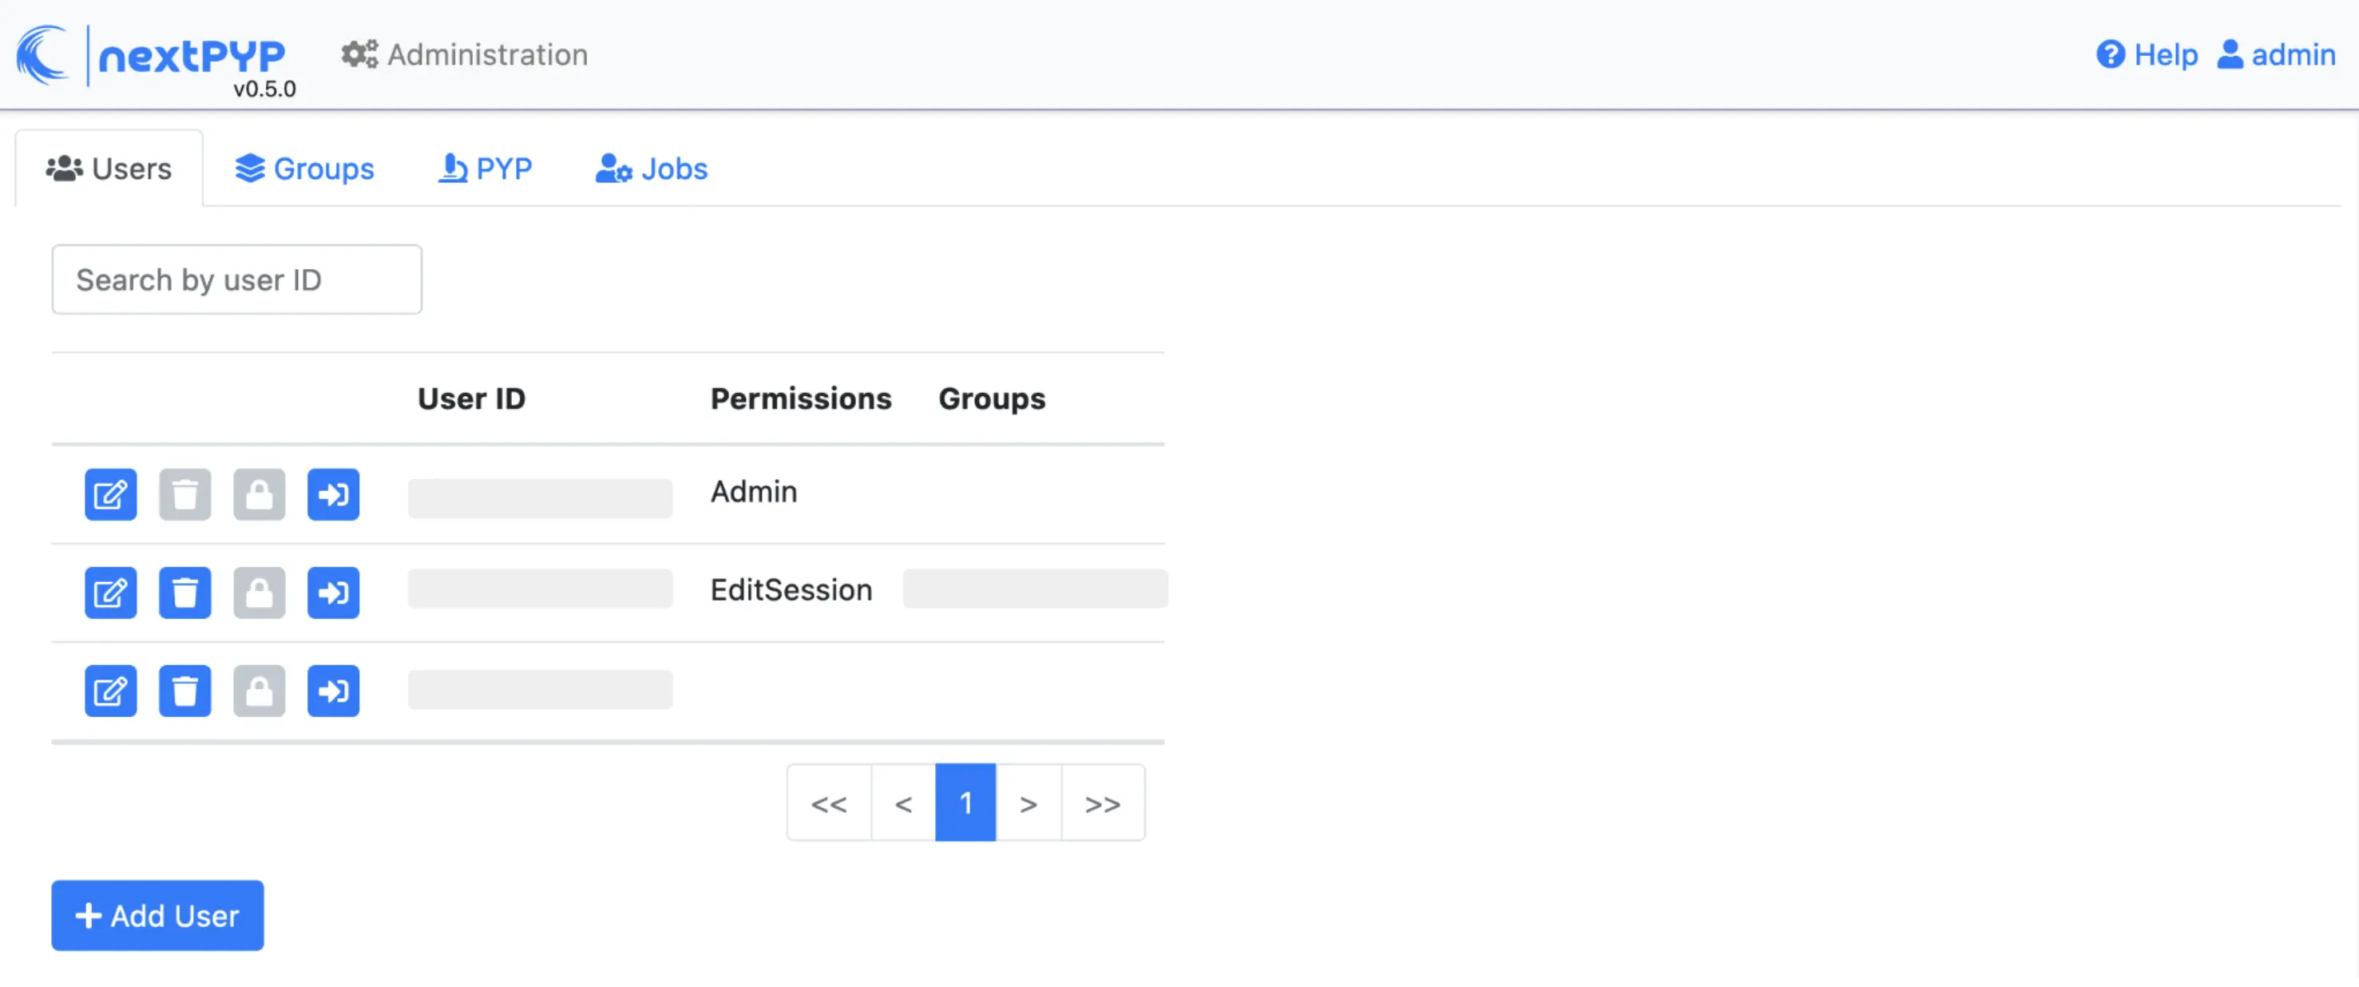Log in as the Admin user via arrow icon
This screenshot has width=2359, height=987.
point(333,494)
